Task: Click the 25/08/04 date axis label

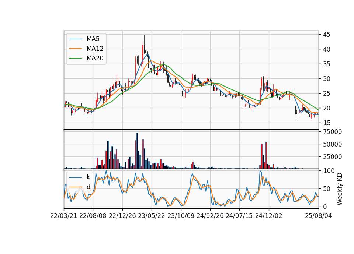Action: point(319,216)
